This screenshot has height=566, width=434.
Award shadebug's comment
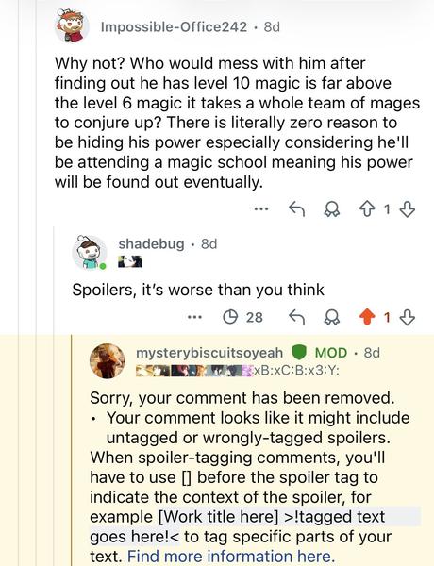tap(331, 317)
